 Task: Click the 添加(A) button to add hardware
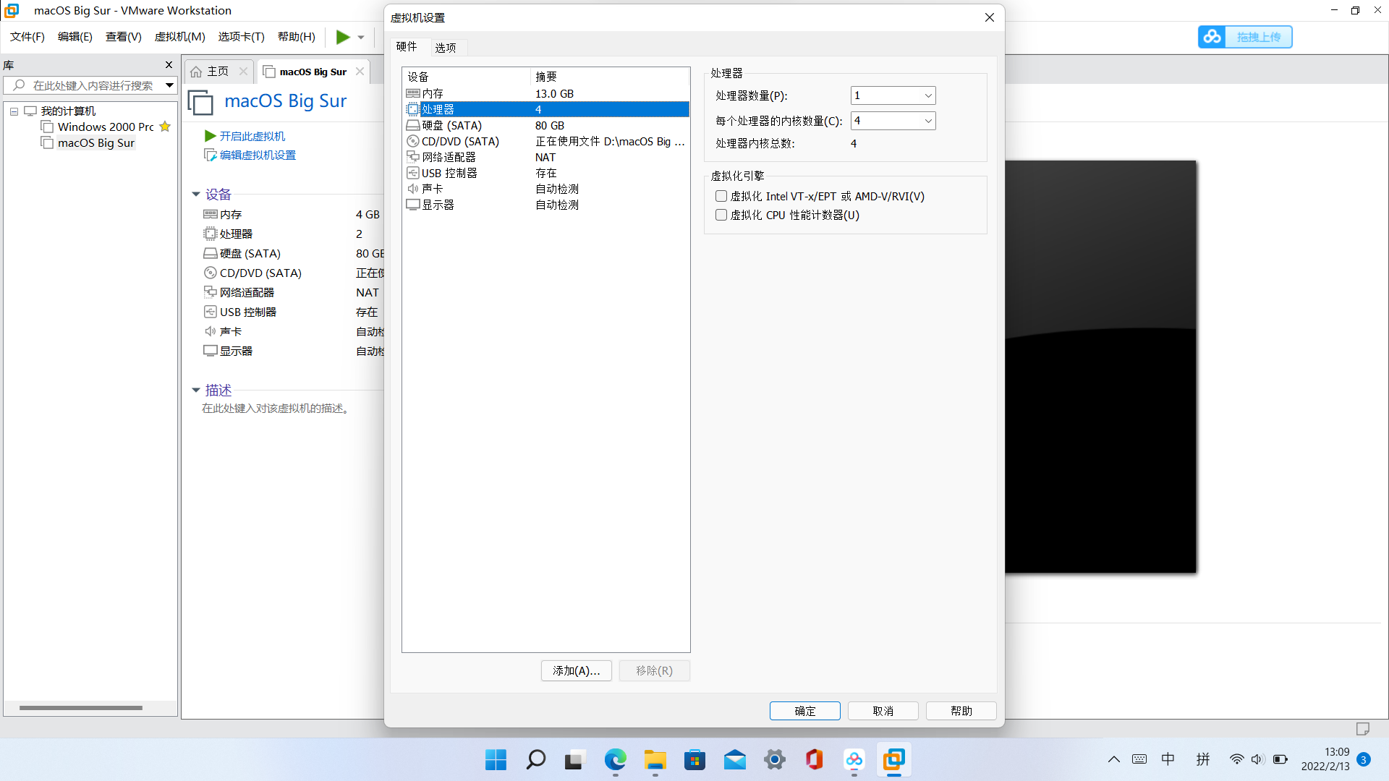tap(576, 670)
